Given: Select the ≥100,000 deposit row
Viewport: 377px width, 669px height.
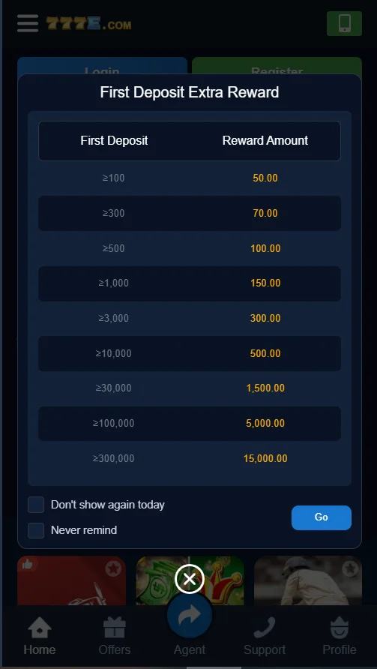Looking at the screenshot, I should [190, 423].
